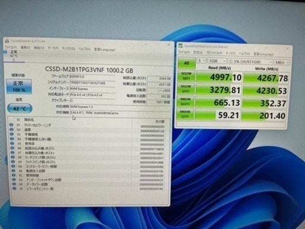Click RND4K Q32T1 read result 665.13
The image size is (305, 229).
click(218, 103)
